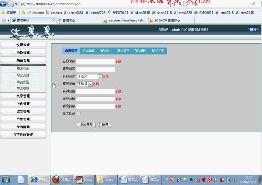The width and height of the screenshot is (262, 185).
Task: Switch to db.com / localhost browser tab
Action: coord(125,21)
